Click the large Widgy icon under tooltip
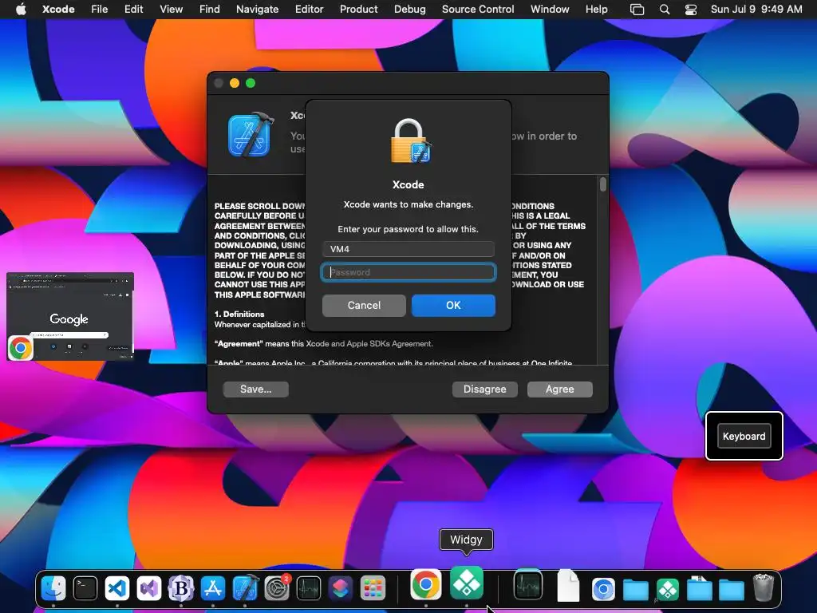 (x=466, y=583)
